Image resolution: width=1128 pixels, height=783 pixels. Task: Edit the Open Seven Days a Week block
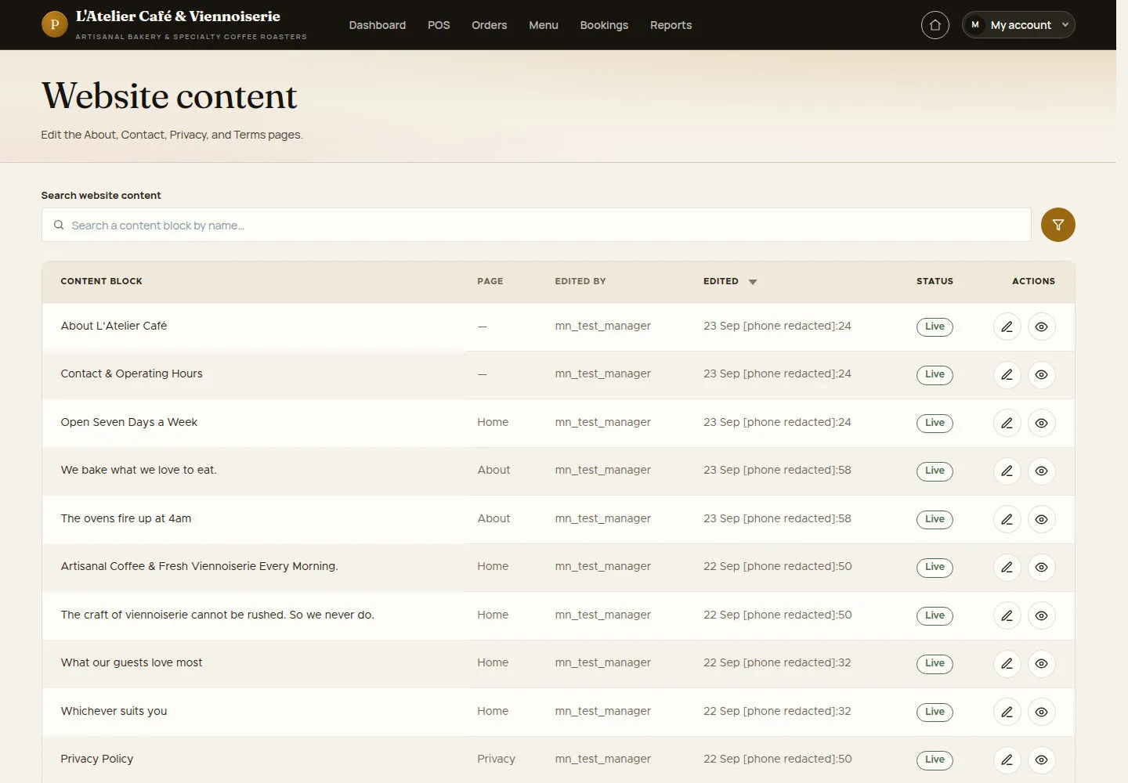(1007, 423)
